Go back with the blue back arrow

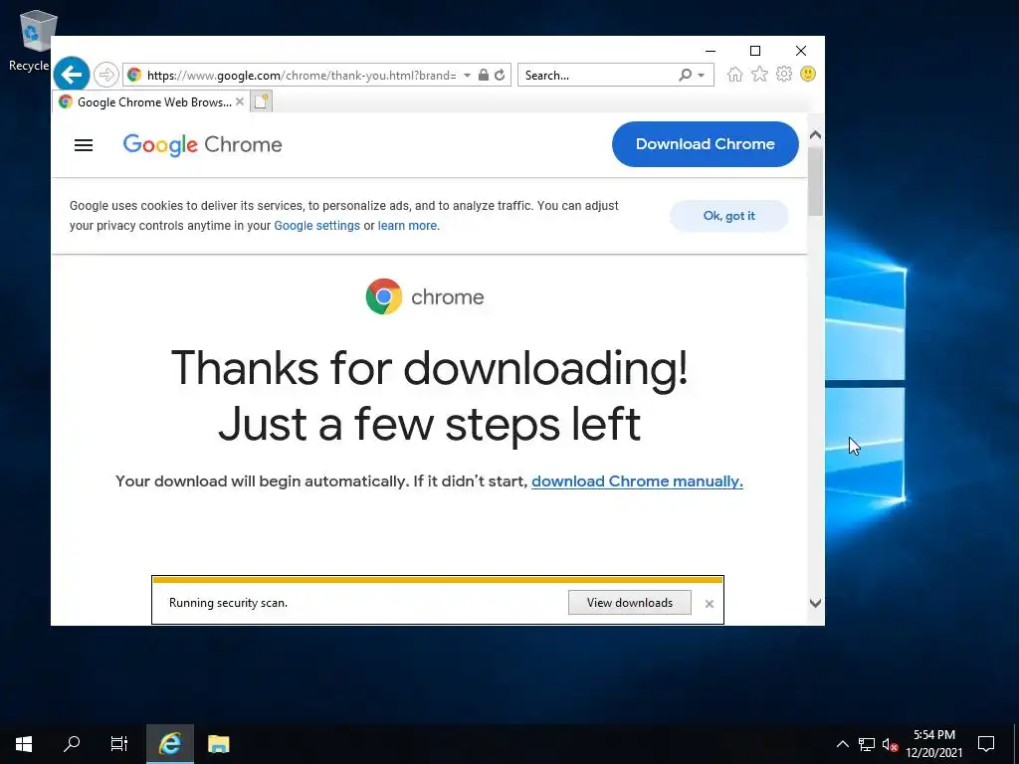point(72,74)
